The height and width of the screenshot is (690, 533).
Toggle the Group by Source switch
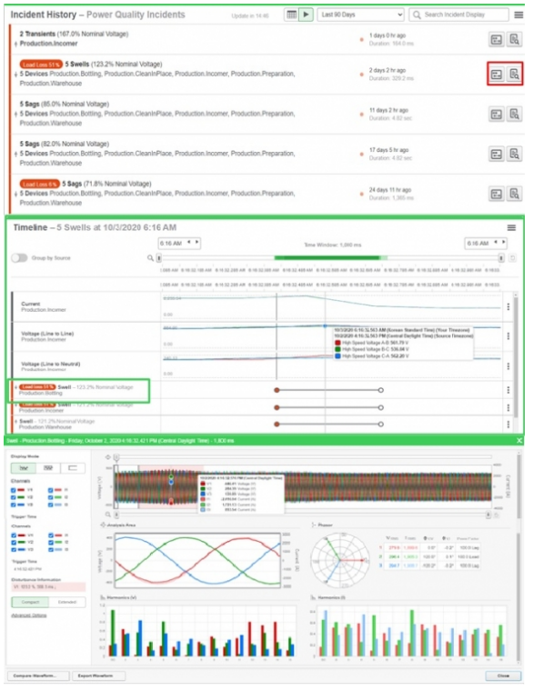(19, 258)
